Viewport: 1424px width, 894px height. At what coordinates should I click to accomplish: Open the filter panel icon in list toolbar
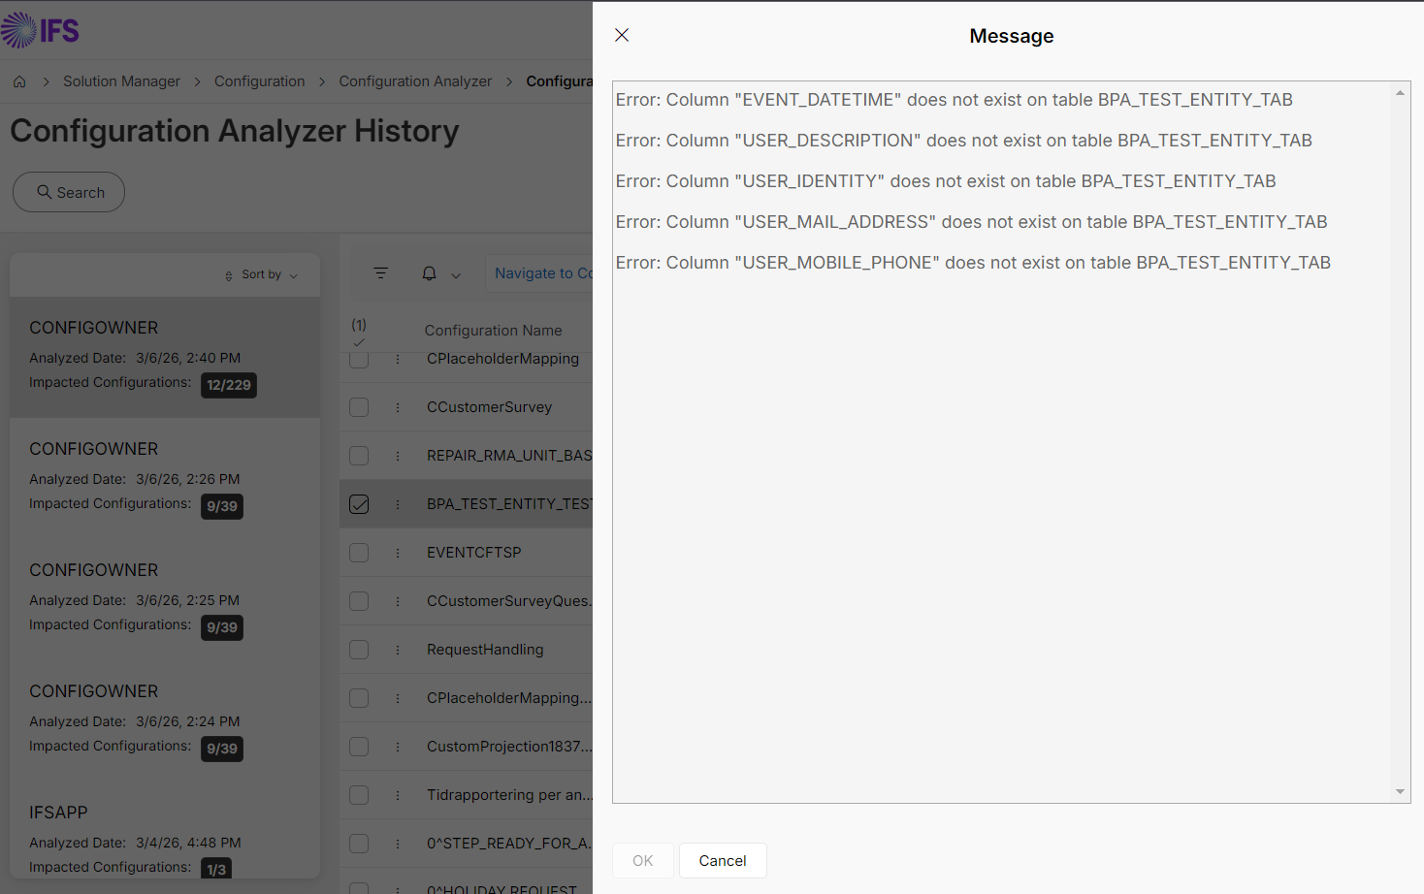(380, 273)
